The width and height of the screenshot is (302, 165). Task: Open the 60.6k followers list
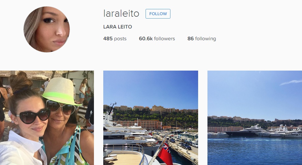(157, 38)
